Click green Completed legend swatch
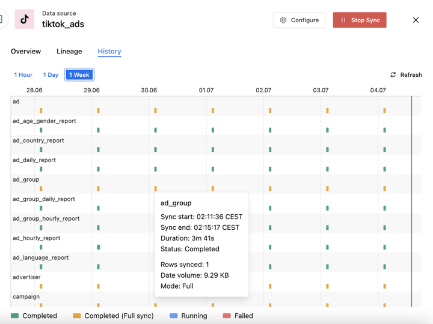Image resolution: width=433 pixels, height=324 pixels. pos(15,316)
